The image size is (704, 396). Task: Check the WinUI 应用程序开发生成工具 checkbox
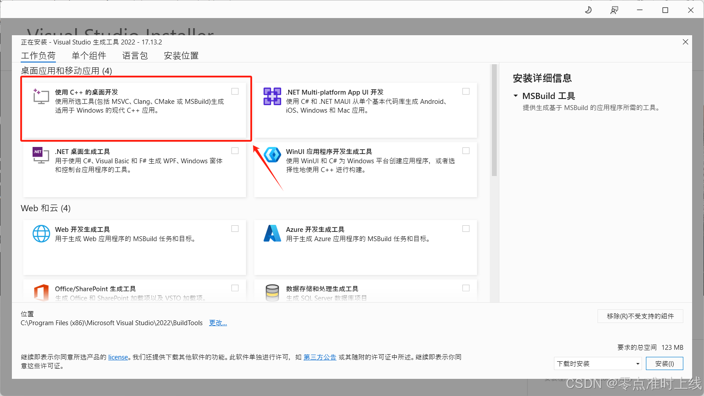coord(466,151)
